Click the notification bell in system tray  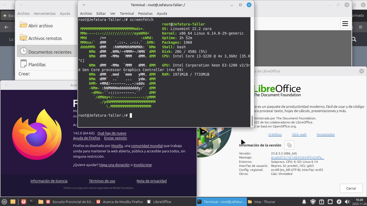click(x=304, y=202)
